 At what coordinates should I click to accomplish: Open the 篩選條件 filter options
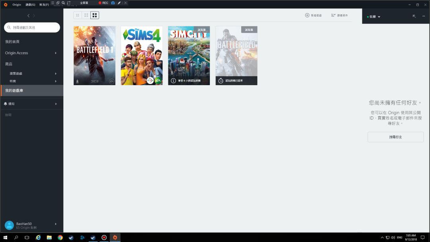pos(339,16)
